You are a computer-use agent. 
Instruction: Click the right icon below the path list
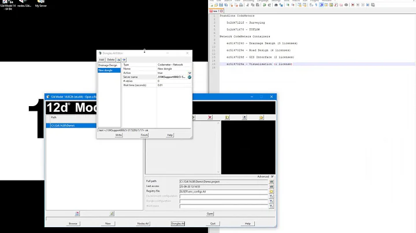112,213
